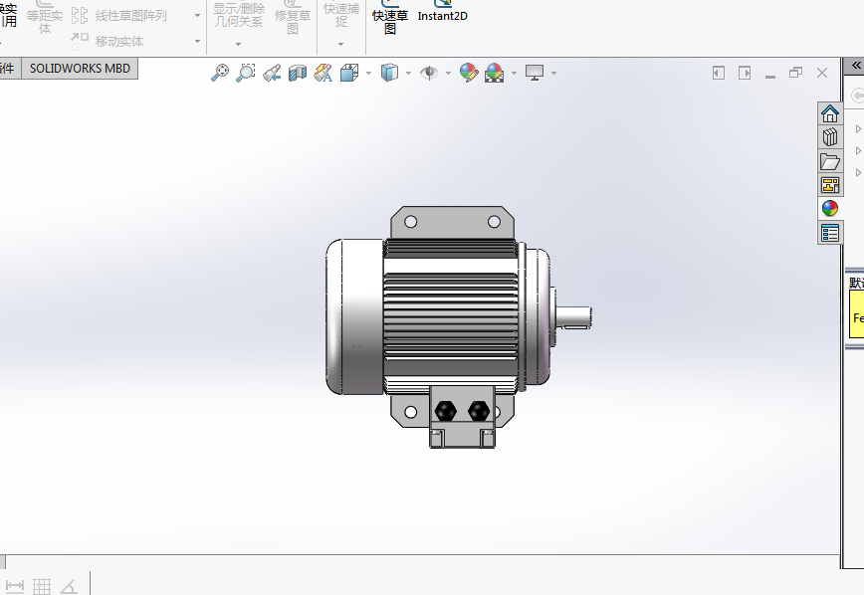Image resolution: width=864 pixels, height=595 pixels.
Task: Click the Previous View icon
Action: click(x=272, y=73)
